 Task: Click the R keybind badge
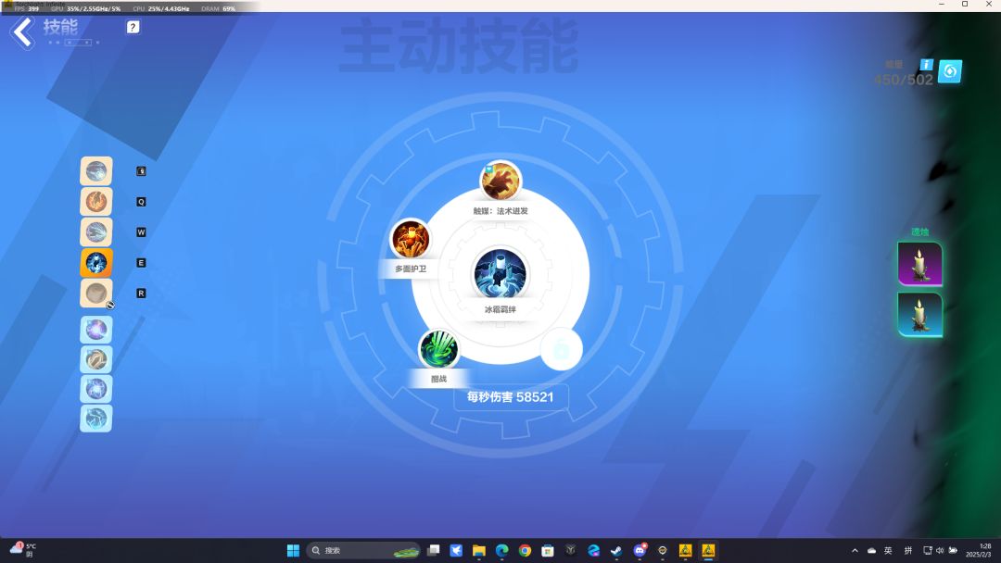click(x=141, y=294)
